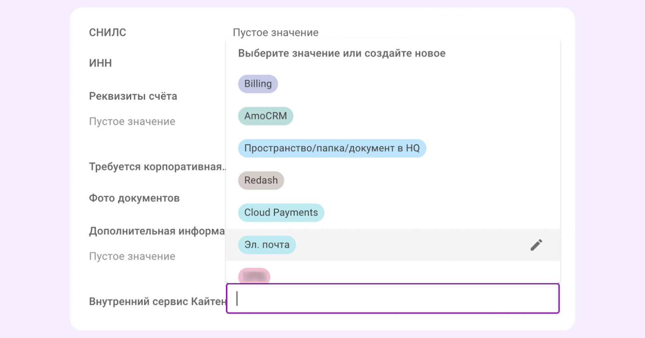This screenshot has height=338, width=645.
Task: Click the Фото документов field
Action: (x=134, y=198)
